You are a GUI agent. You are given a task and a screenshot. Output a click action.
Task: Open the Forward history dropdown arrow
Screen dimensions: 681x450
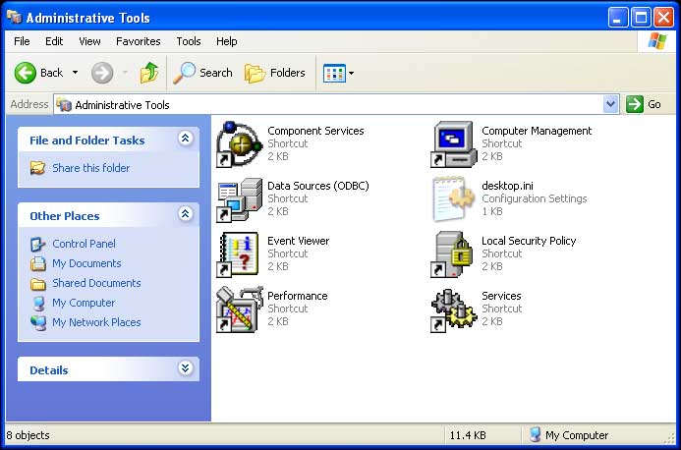pyautogui.click(x=125, y=73)
